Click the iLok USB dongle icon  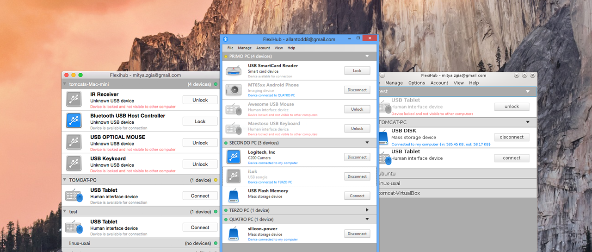pos(234,176)
